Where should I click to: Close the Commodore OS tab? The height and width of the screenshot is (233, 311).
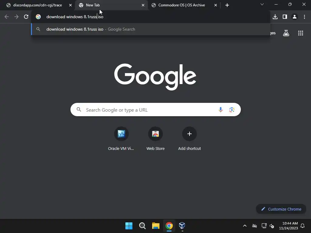click(x=216, y=5)
